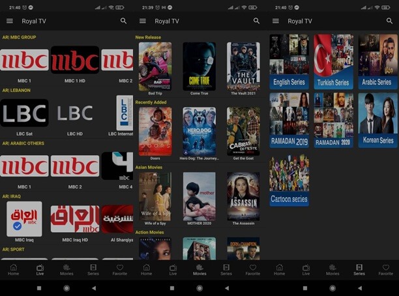Tap Android home circle on middle phone

tap(199, 288)
